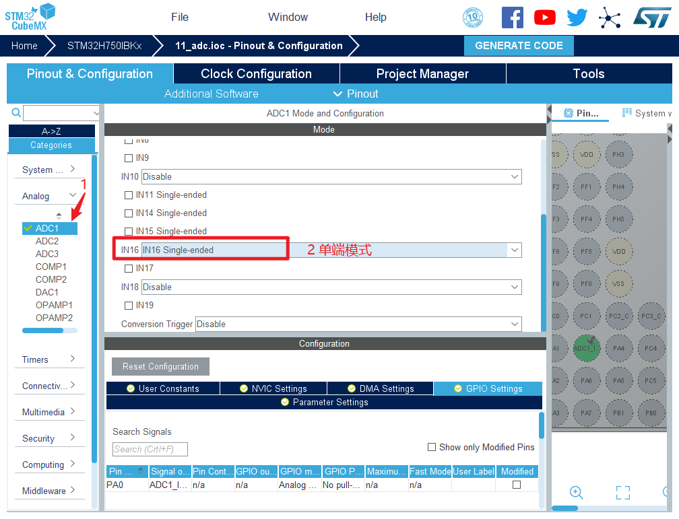The width and height of the screenshot is (679, 519).
Task: Open the Conversion Trigger dropdown
Action: (x=515, y=324)
